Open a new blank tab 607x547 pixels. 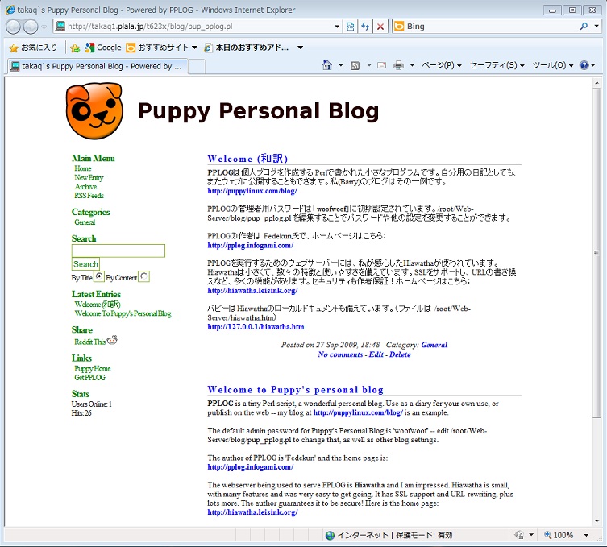click(197, 67)
